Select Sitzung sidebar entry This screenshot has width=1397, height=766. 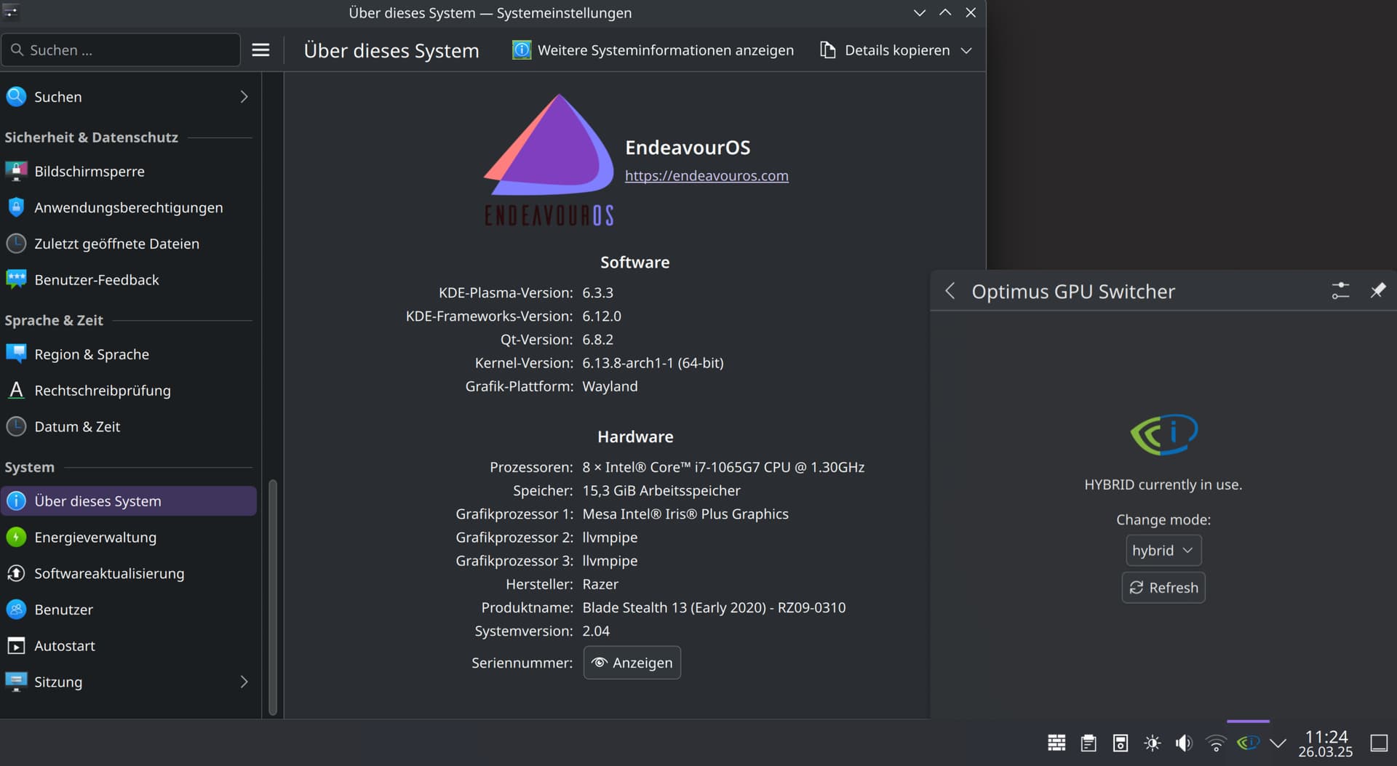coord(128,682)
